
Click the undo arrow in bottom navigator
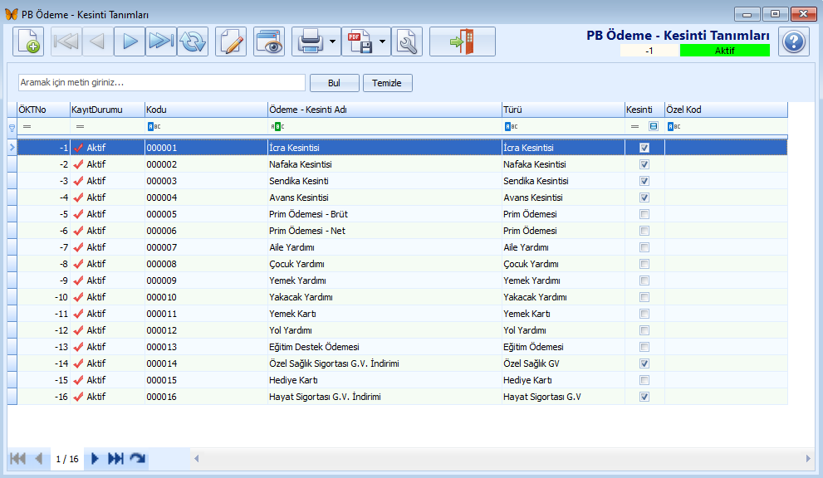[138, 459]
